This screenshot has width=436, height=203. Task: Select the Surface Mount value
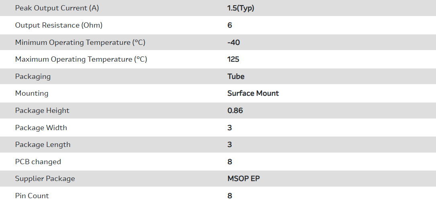point(253,93)
